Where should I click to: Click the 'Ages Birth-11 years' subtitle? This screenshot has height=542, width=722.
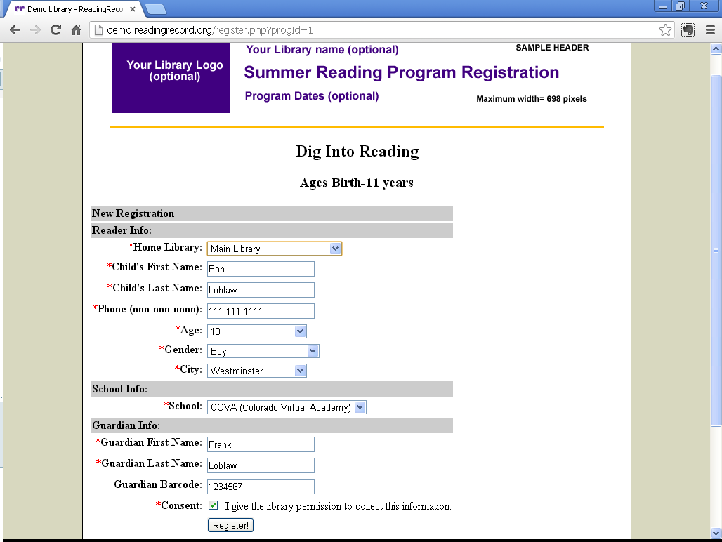point(357,183)
